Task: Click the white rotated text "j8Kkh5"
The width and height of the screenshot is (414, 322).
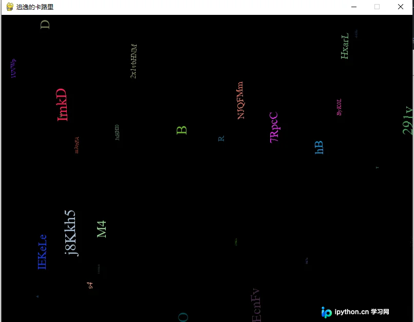Action: pyautogui.click(x=71, y=233)
